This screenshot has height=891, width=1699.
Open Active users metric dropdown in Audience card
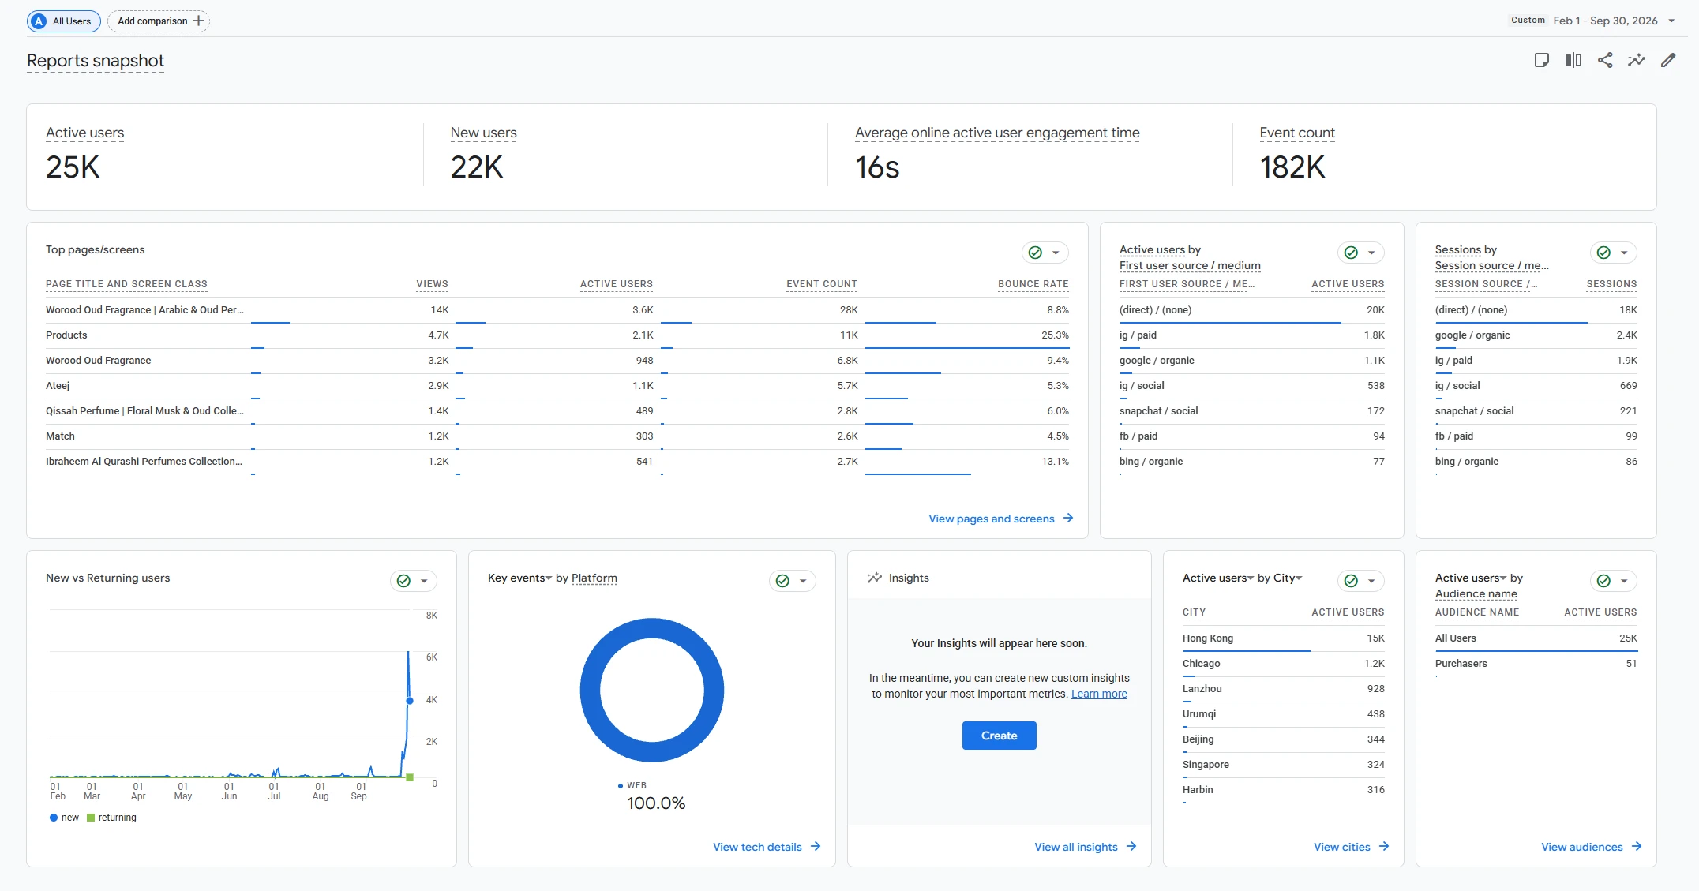tap(1470, 578)
